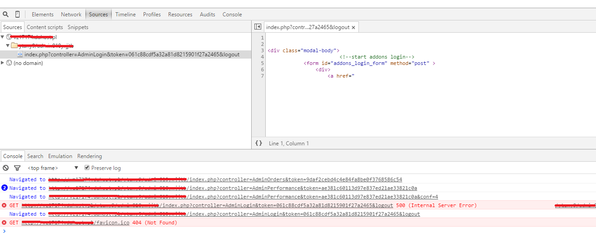Click the console input prompt line
Image resolution: width=596 pixels, height=233 pixels.
(x=298, y=231)
